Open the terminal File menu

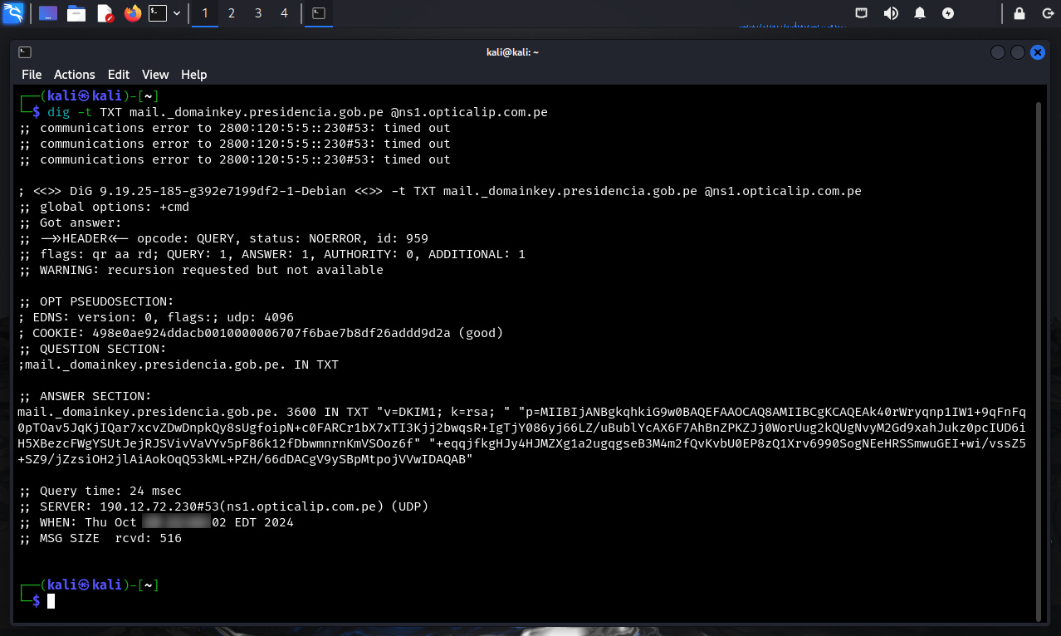32,75
